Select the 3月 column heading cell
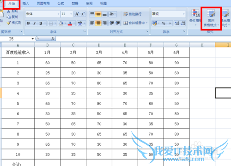 pyautogui.click(x=99, y=53)
